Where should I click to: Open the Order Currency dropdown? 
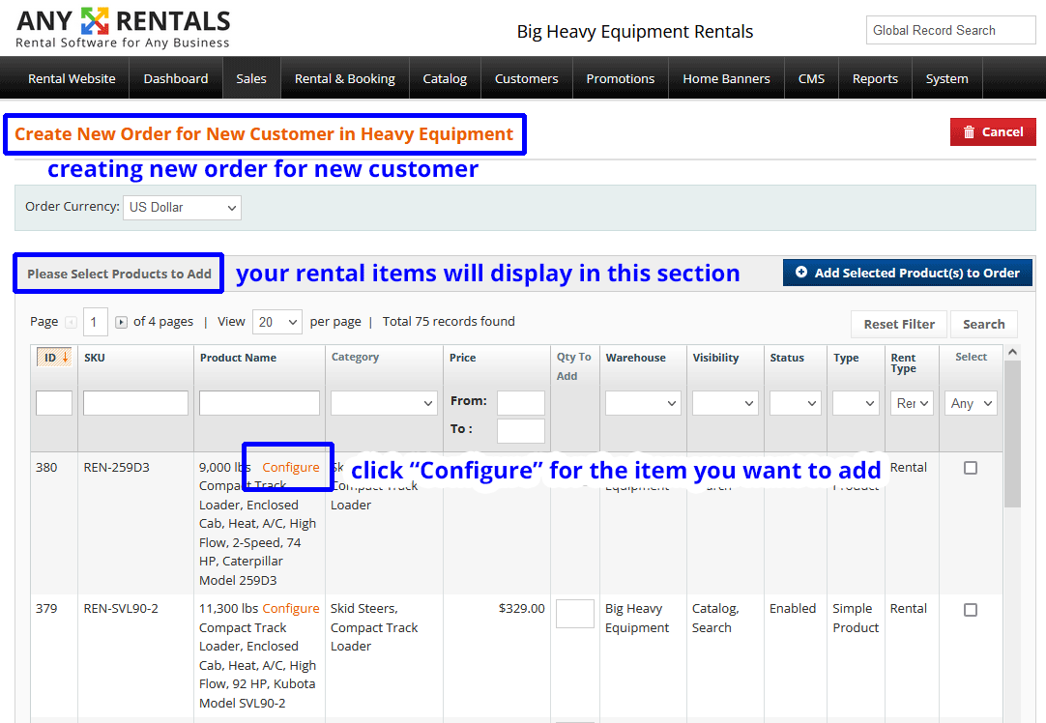click(x=182, y=207)
